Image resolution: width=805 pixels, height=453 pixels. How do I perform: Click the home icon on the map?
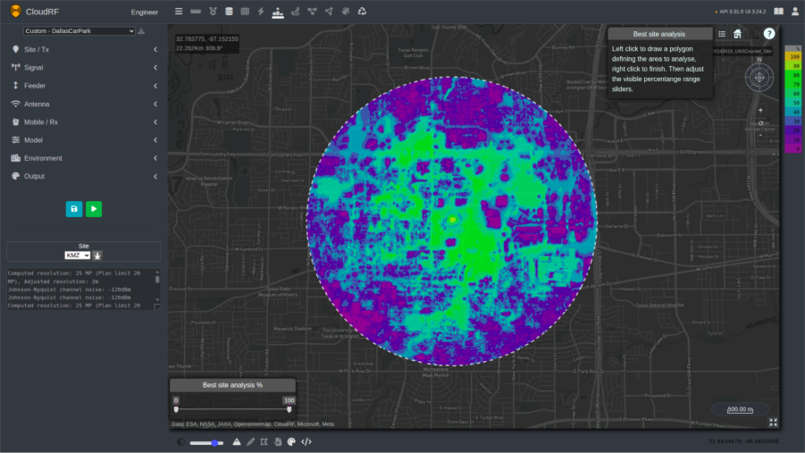[x=737, y=34]
